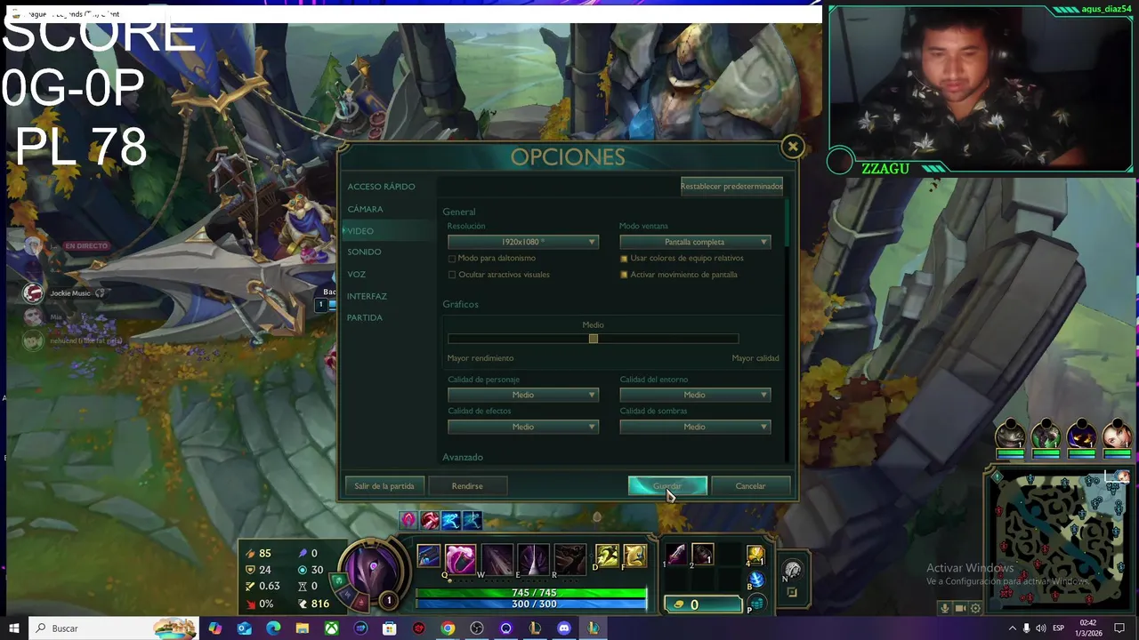Open the Xbox app in the taskbar

click(x=331, y=628)
